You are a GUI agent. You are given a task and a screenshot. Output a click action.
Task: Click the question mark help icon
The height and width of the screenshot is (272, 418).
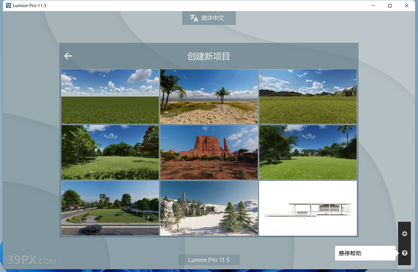(x=404, y=253)
